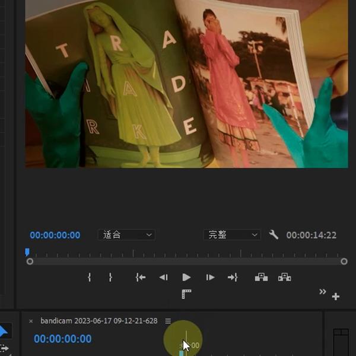The height and width of the screenshot is (356, 356).
Task: Click the program monitor video preview
Action: point(186,84)
